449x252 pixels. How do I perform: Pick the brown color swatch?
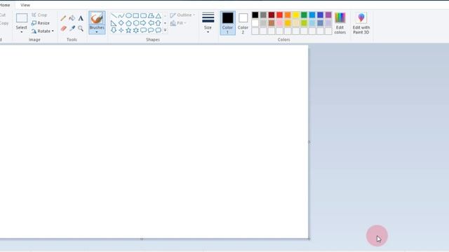coord(272,23)
